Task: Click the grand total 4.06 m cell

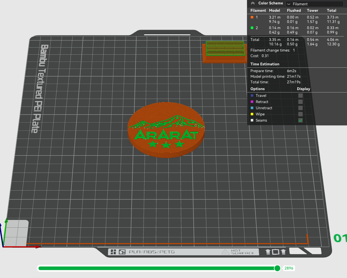Action: pos(333,39)
